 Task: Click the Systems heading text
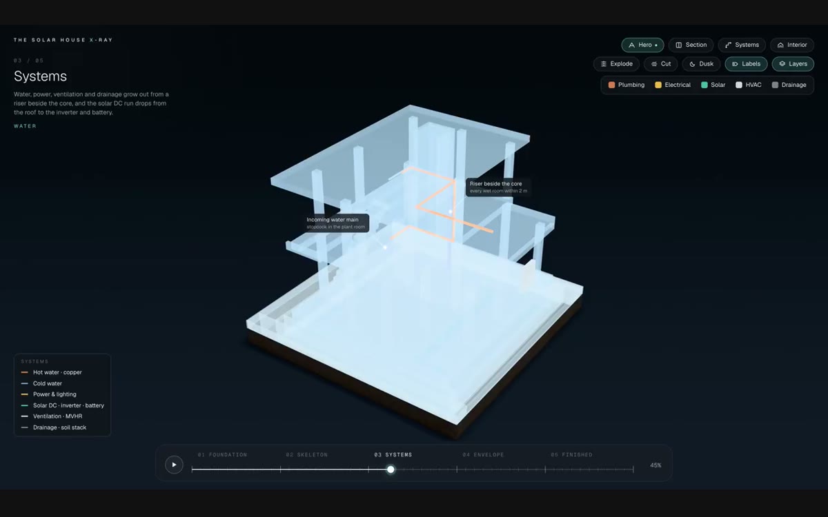point(40,76)
